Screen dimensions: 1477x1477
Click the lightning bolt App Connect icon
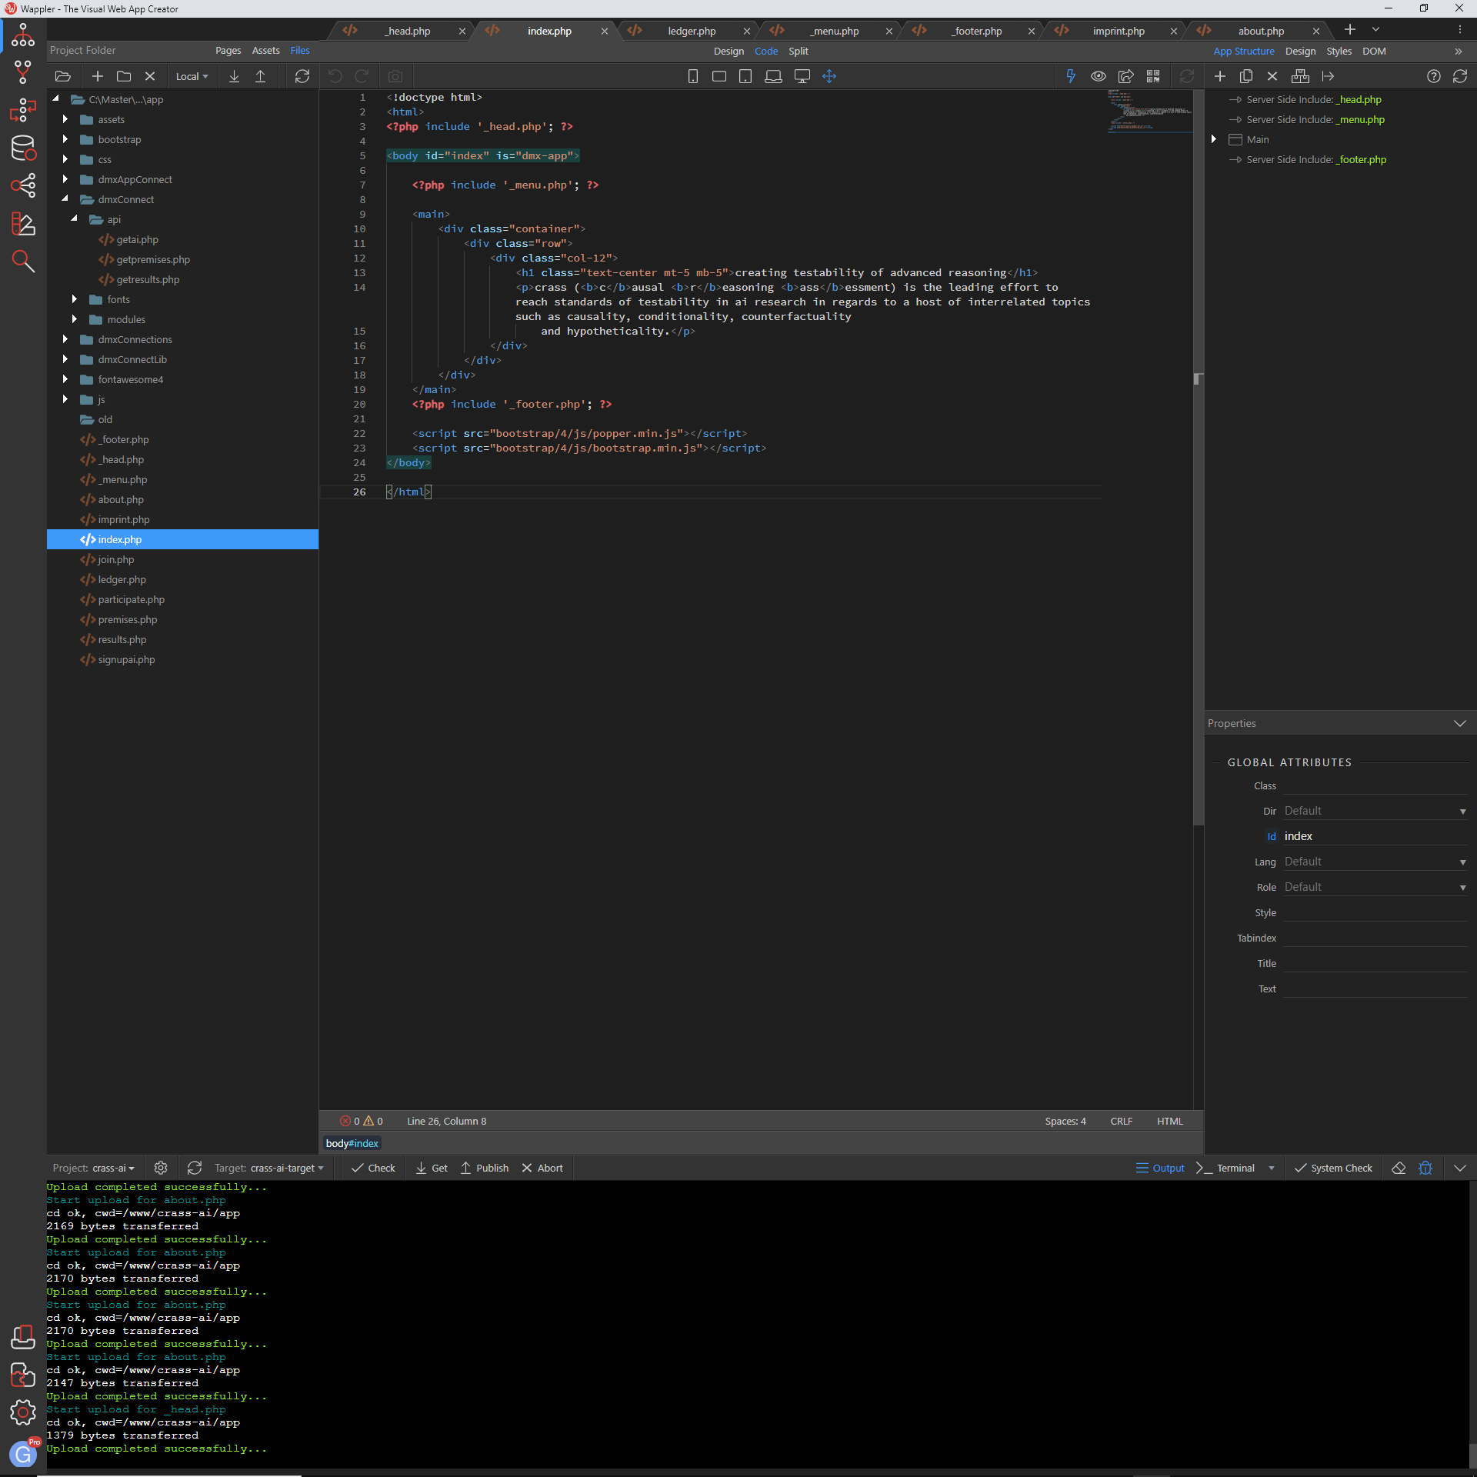pyautogui.click(x=1070, y=76)
